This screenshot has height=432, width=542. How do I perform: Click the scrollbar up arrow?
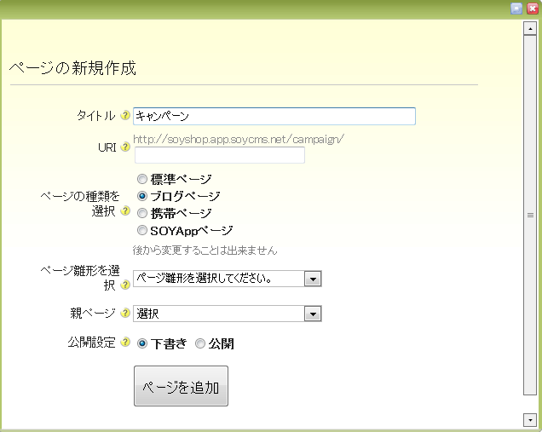click(x=530, y=28)
